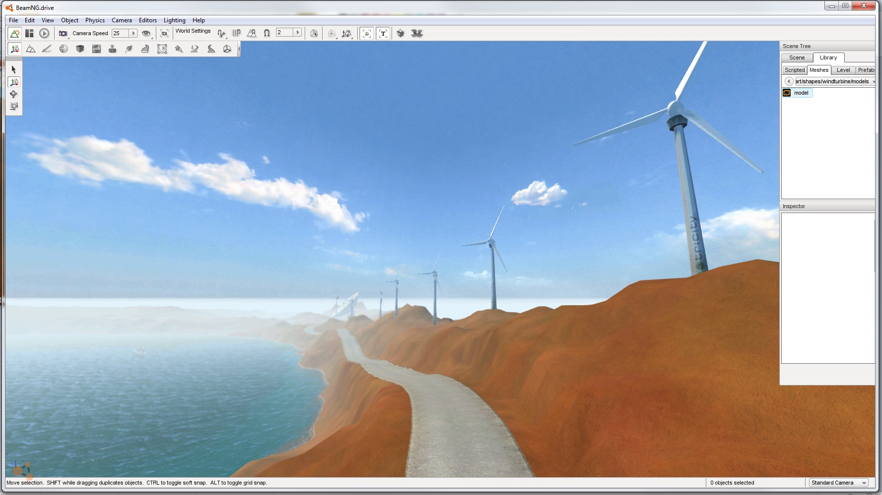Open the Standard Camera dropdown
The width and height of the screenshot is (882, 495).
839,483
